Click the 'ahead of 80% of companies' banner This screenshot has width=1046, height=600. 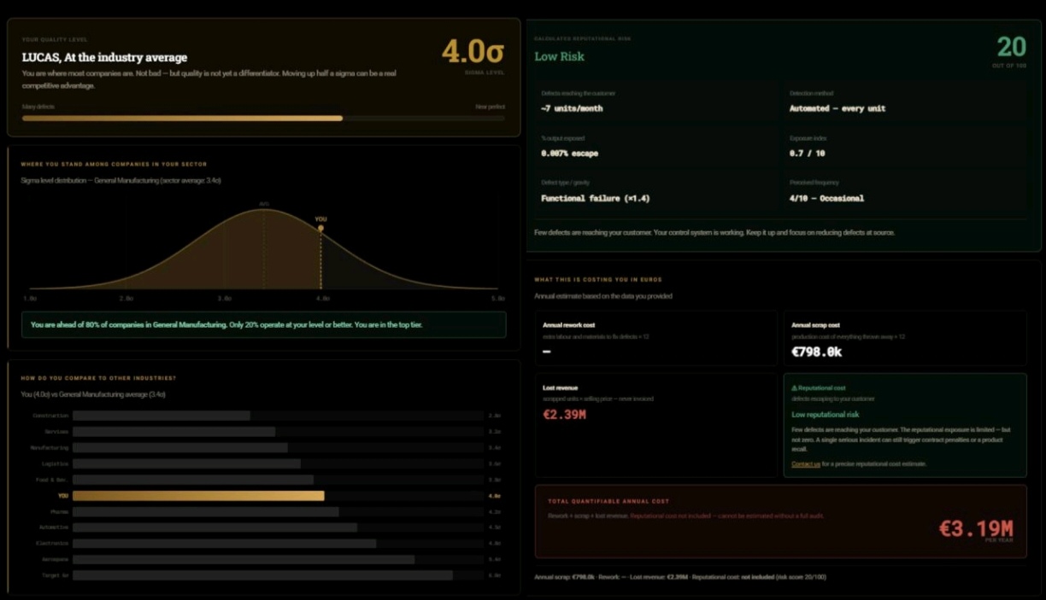[x=264, y=324]
